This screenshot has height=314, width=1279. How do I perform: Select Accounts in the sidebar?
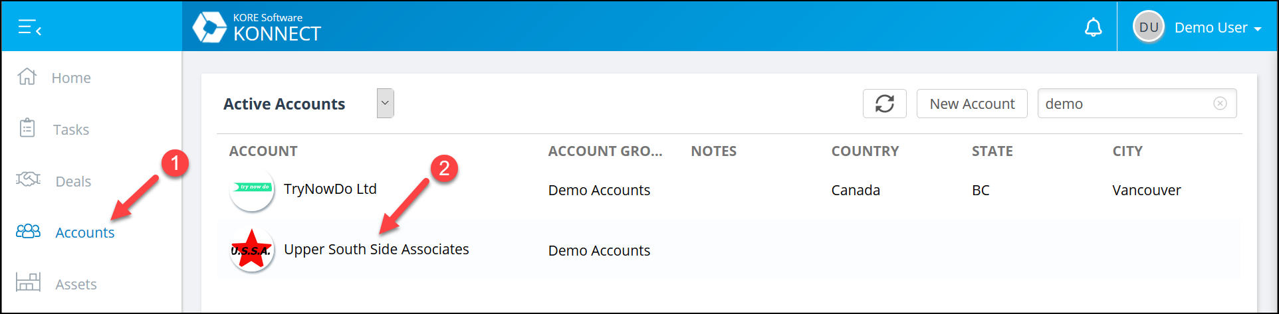coord(85,232)
